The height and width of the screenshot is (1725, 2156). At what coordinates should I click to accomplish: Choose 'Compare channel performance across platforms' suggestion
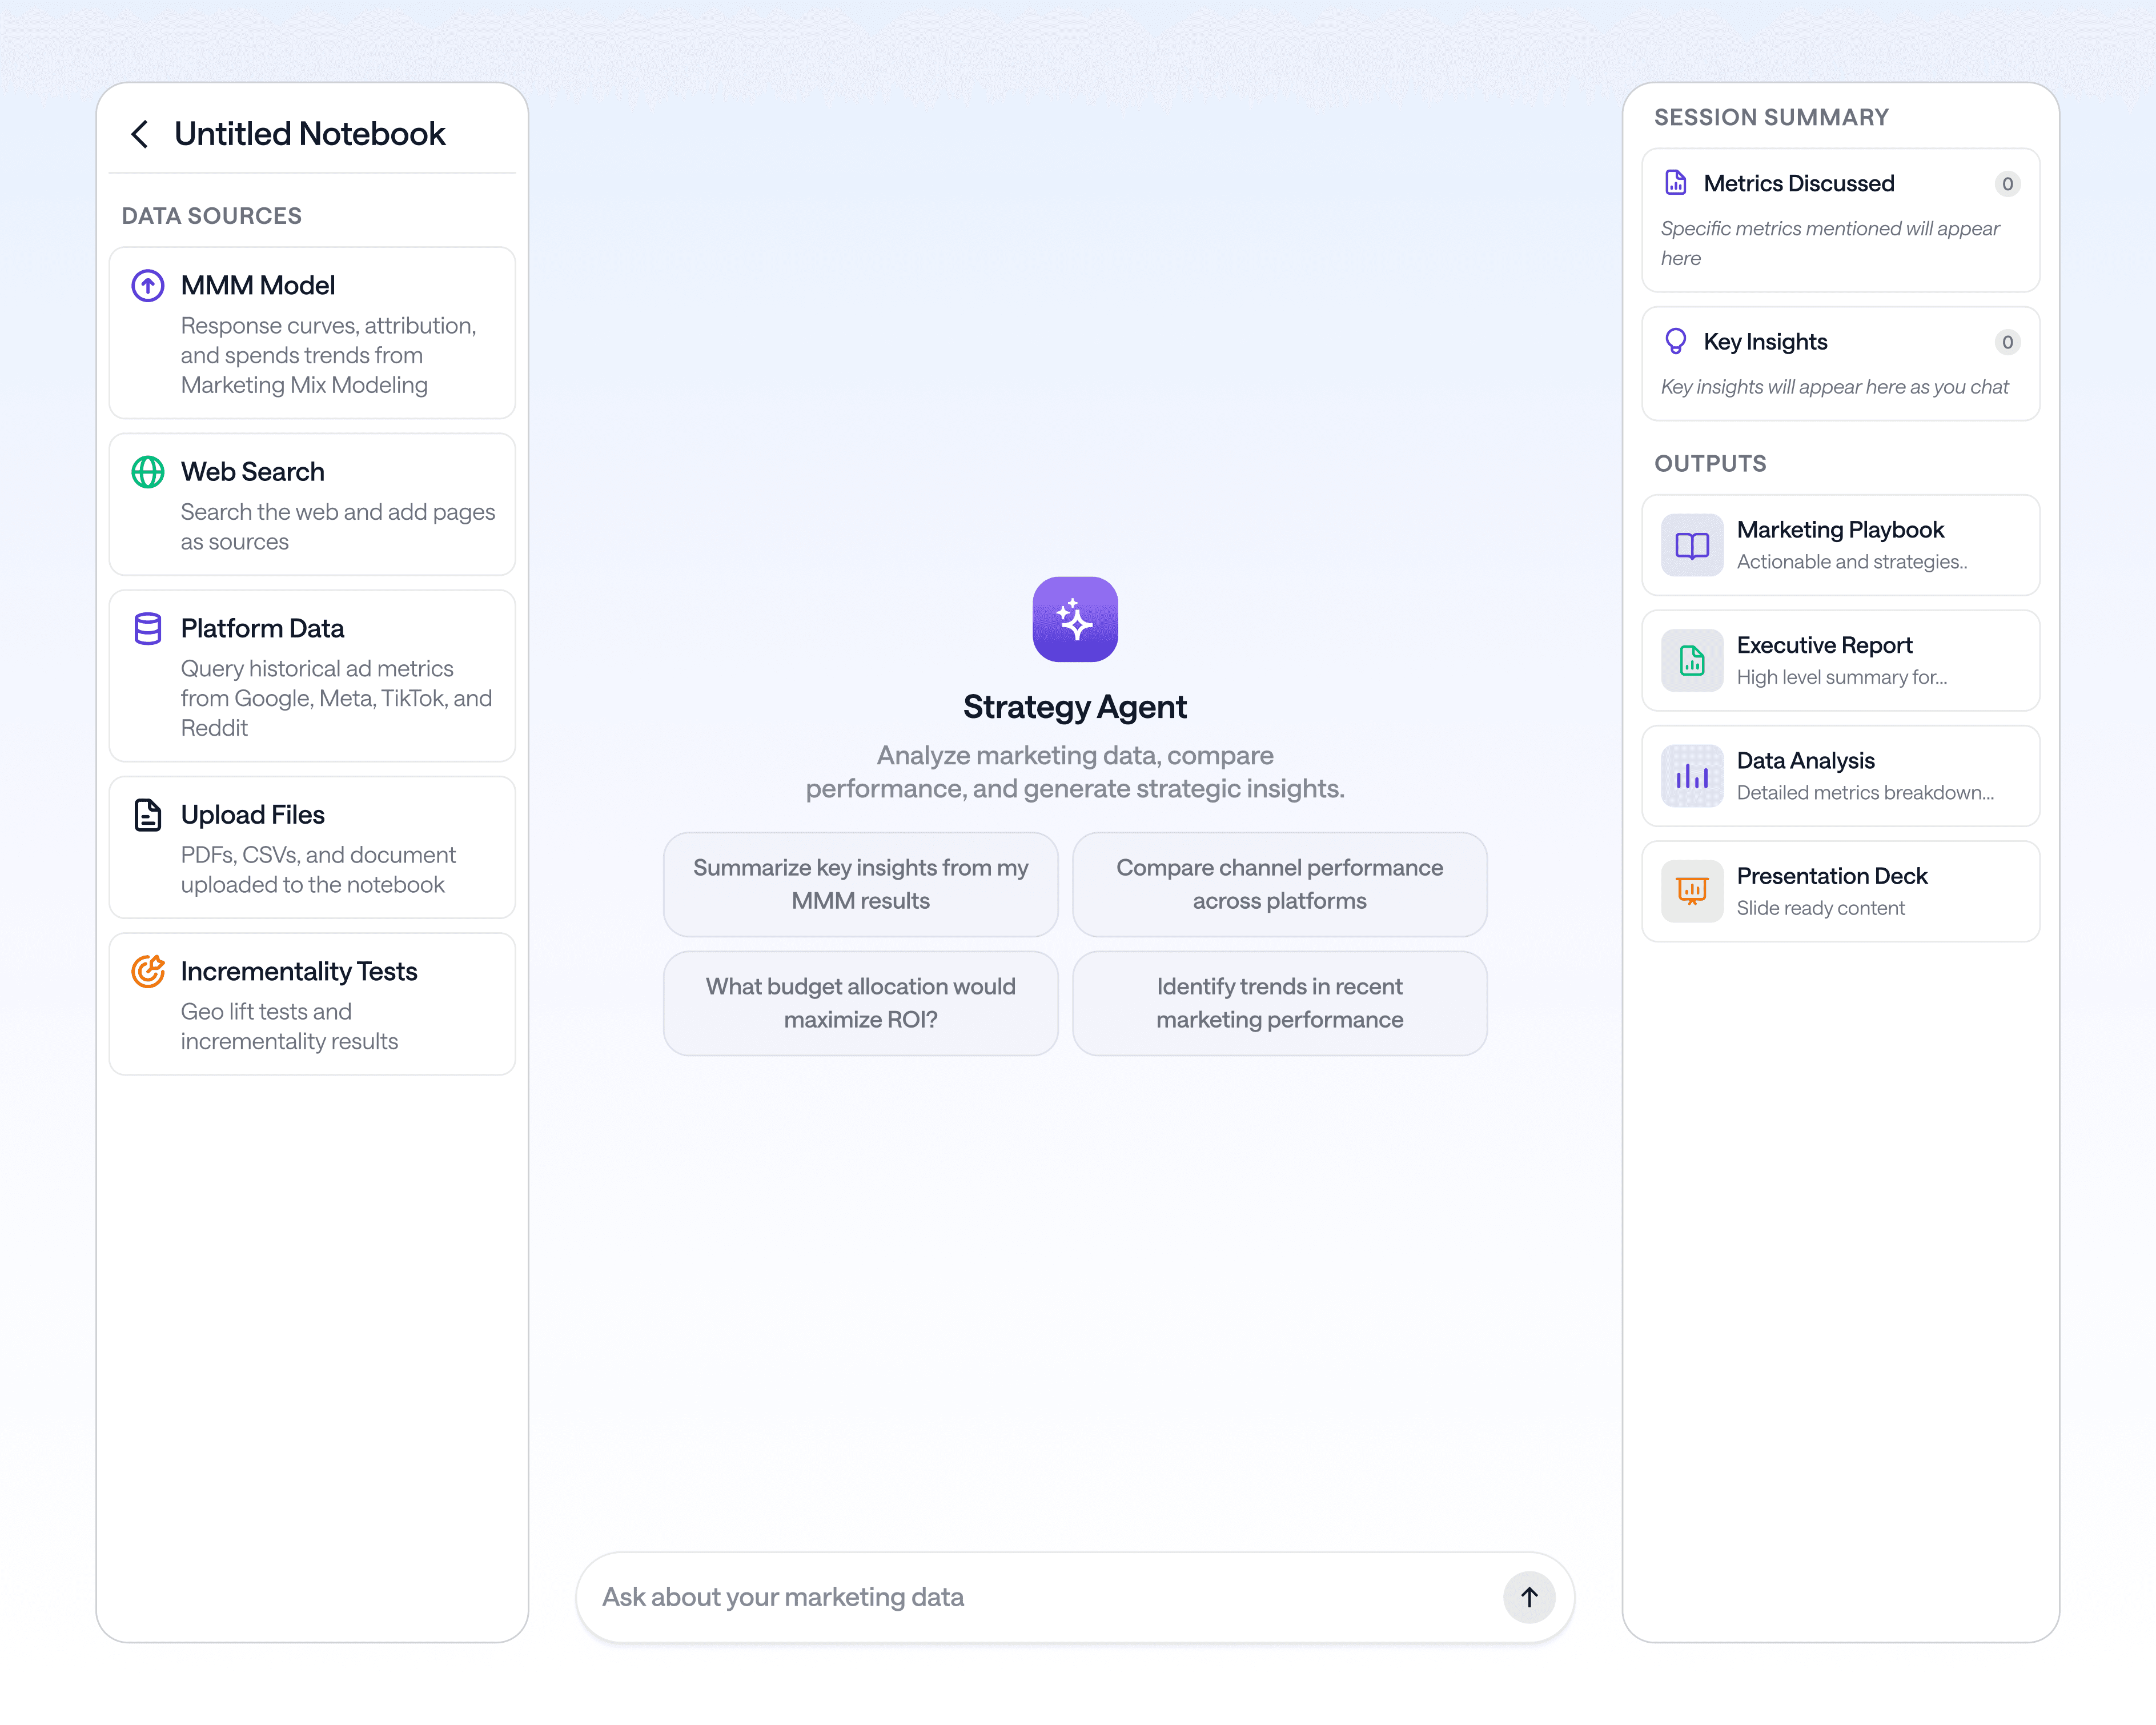point(1279,884)
